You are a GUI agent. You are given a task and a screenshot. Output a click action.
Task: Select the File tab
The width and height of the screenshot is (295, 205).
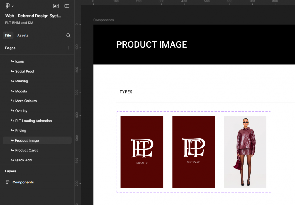click(x=8, y=35)
